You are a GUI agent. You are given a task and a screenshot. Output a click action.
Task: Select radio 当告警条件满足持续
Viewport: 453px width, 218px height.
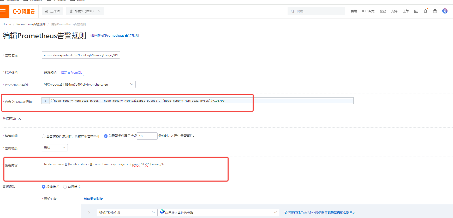coord(106,136)
